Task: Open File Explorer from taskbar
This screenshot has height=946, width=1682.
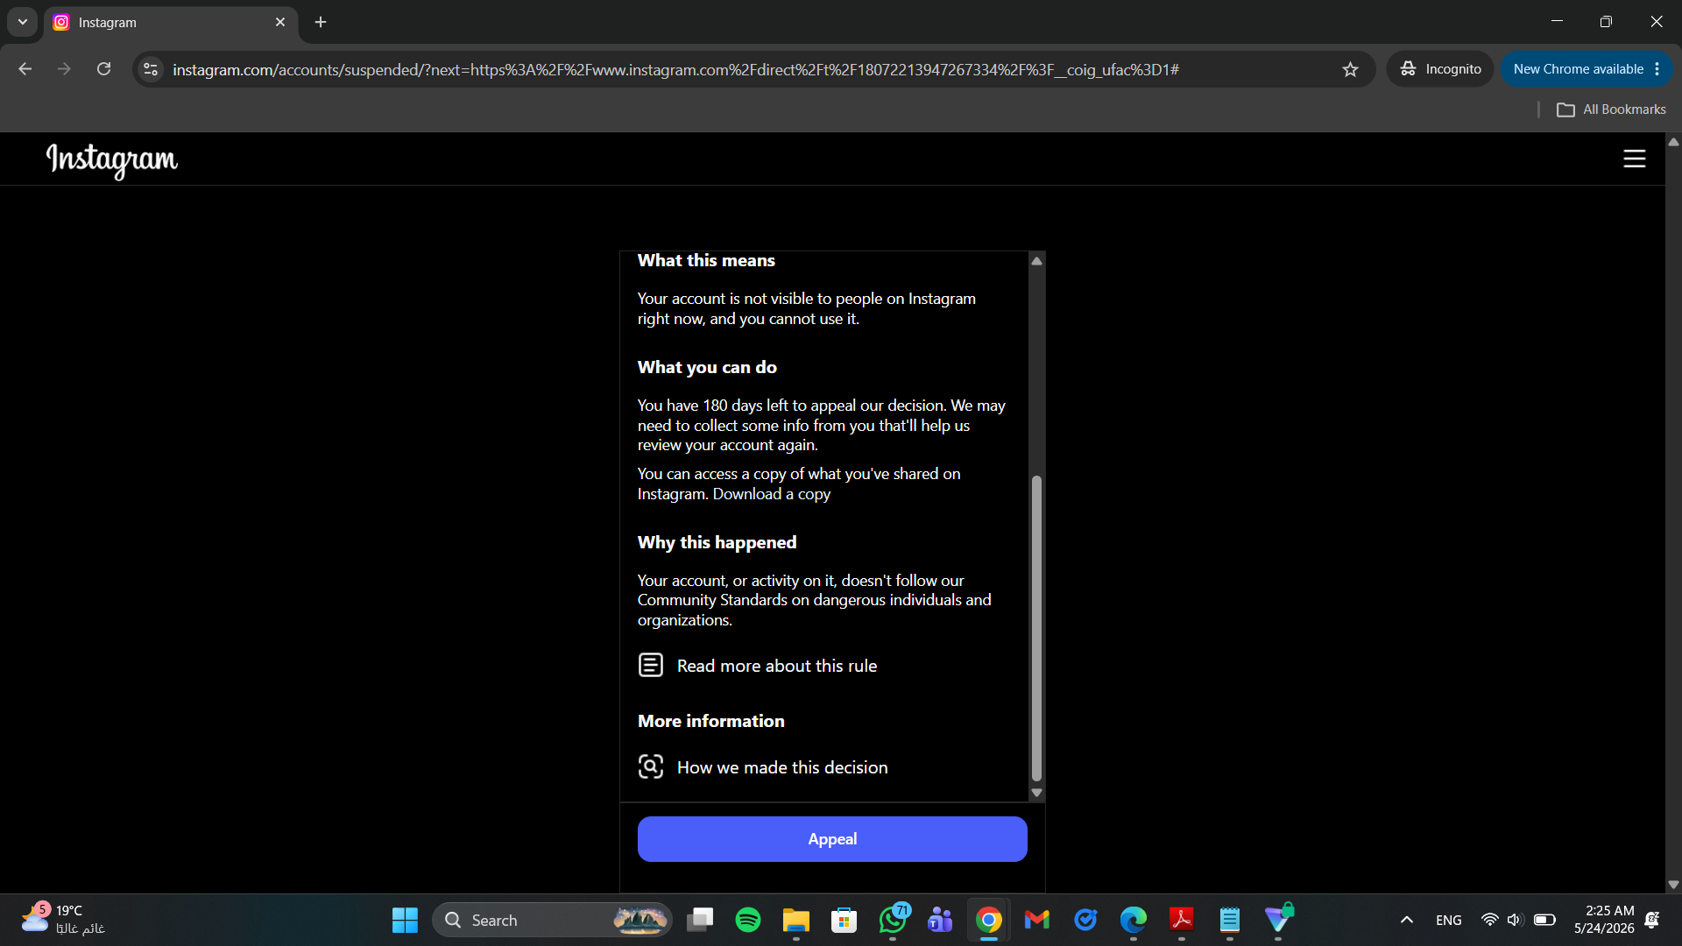Action: 795,920
